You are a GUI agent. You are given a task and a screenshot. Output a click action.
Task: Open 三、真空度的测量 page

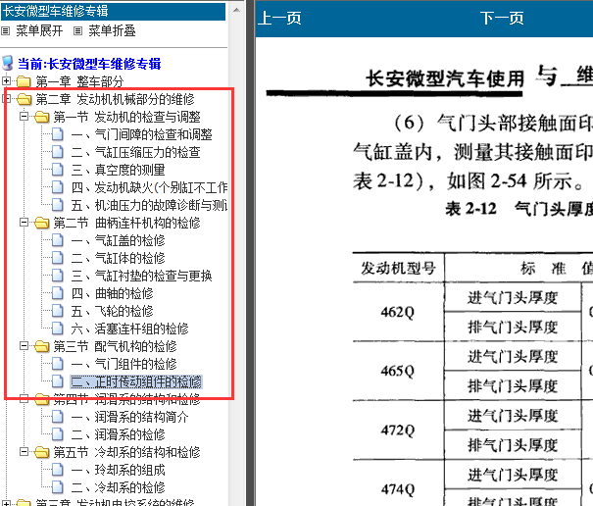tap(118, 170)
